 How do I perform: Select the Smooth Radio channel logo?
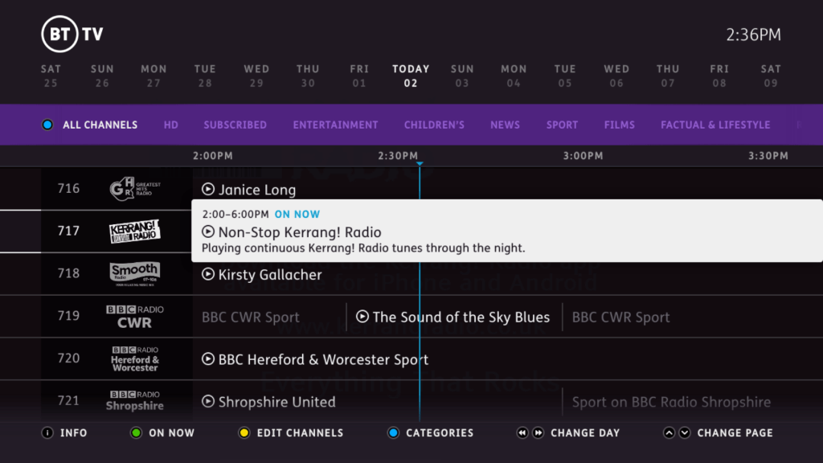(x=135, y=273)
